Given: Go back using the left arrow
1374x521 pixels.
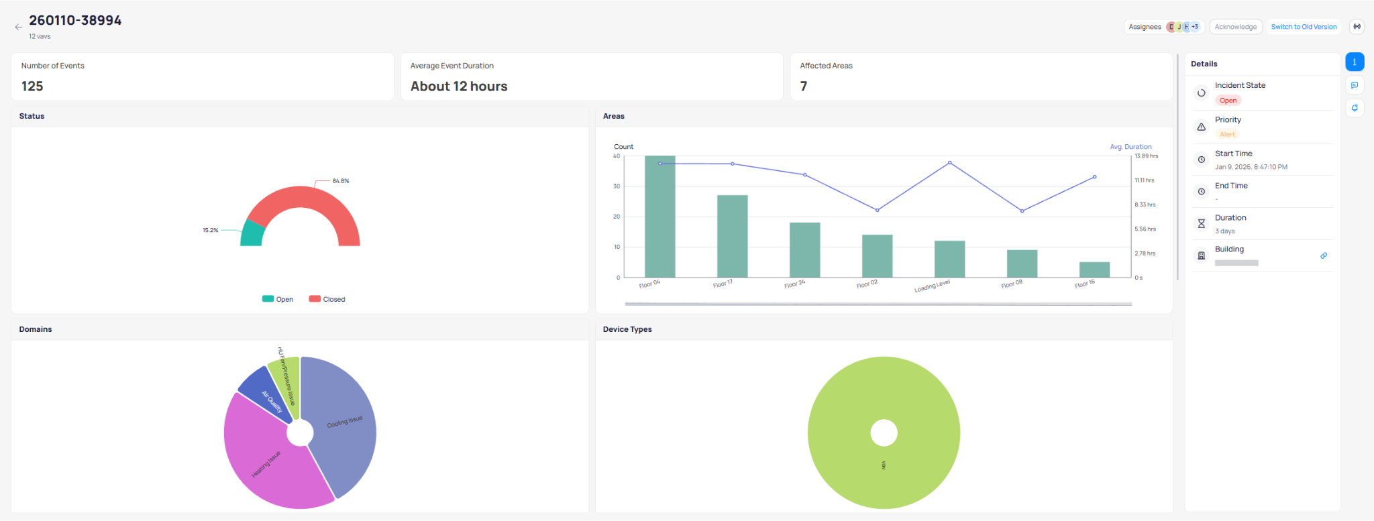Looking at the screenshot, I should (x=18, y=27).
